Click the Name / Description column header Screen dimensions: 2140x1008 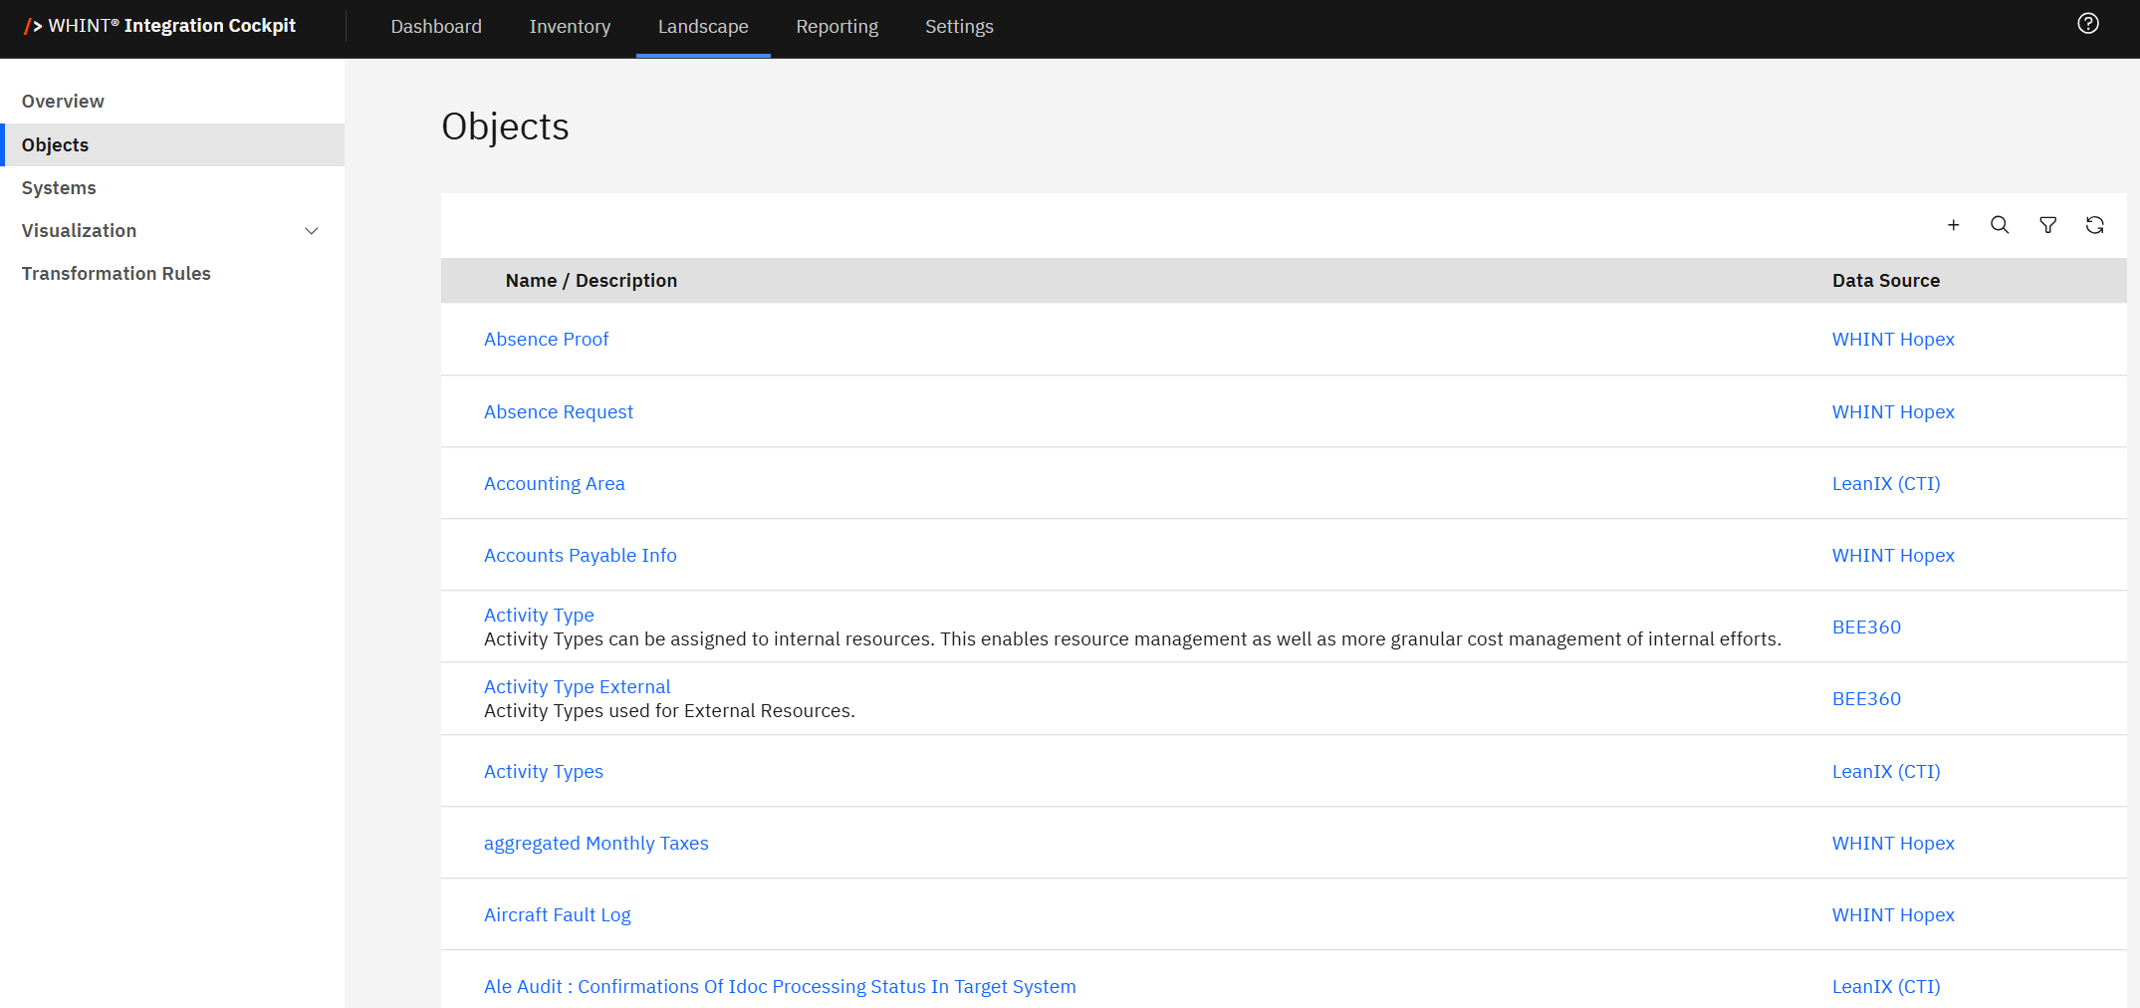point(591,281)
